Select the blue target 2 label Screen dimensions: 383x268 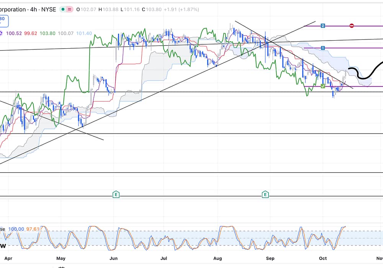tap(323, 26)
